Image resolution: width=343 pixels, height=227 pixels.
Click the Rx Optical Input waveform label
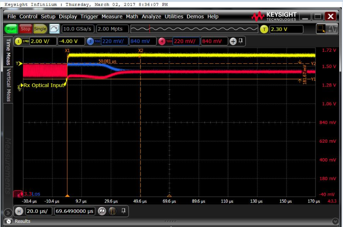(x=44, y=85)
